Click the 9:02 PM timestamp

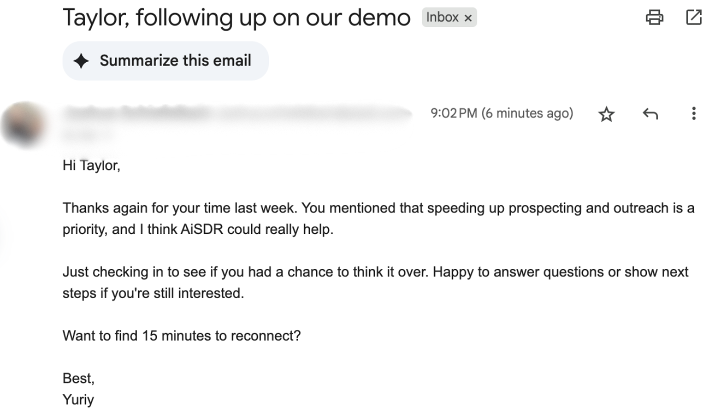click(x=501, y=113)
